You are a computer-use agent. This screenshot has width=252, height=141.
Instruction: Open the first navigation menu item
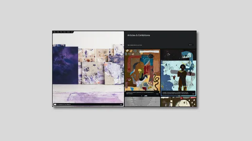click(x=54, y=32)
